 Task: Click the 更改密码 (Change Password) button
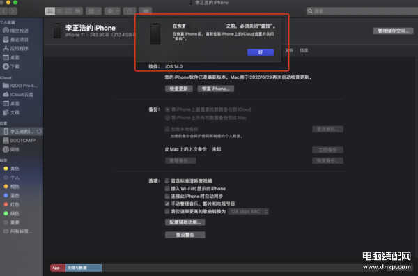pyautogui.click(x=327, y=130)
